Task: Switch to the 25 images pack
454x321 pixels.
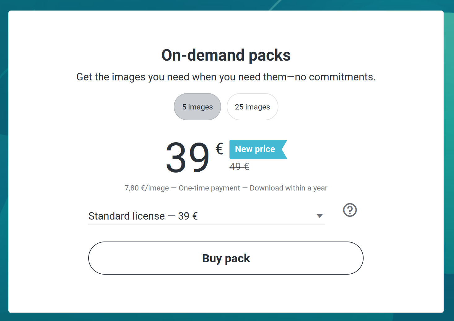Action: 252,106
